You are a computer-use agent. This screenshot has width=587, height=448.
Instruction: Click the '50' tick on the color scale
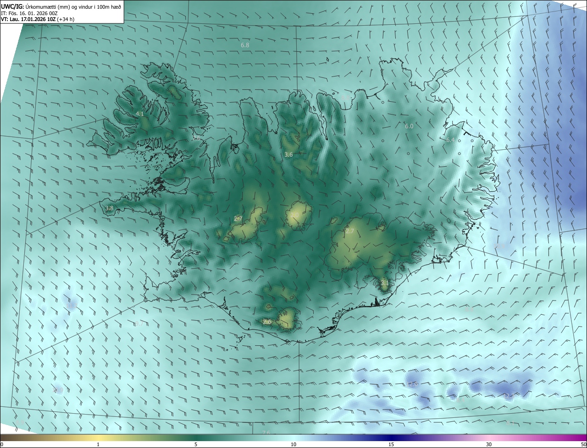(x=583, y=445)
